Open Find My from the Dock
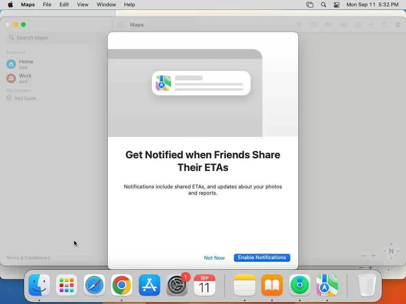The height and width of the screenshot is (304, 406). click(300, 285)
